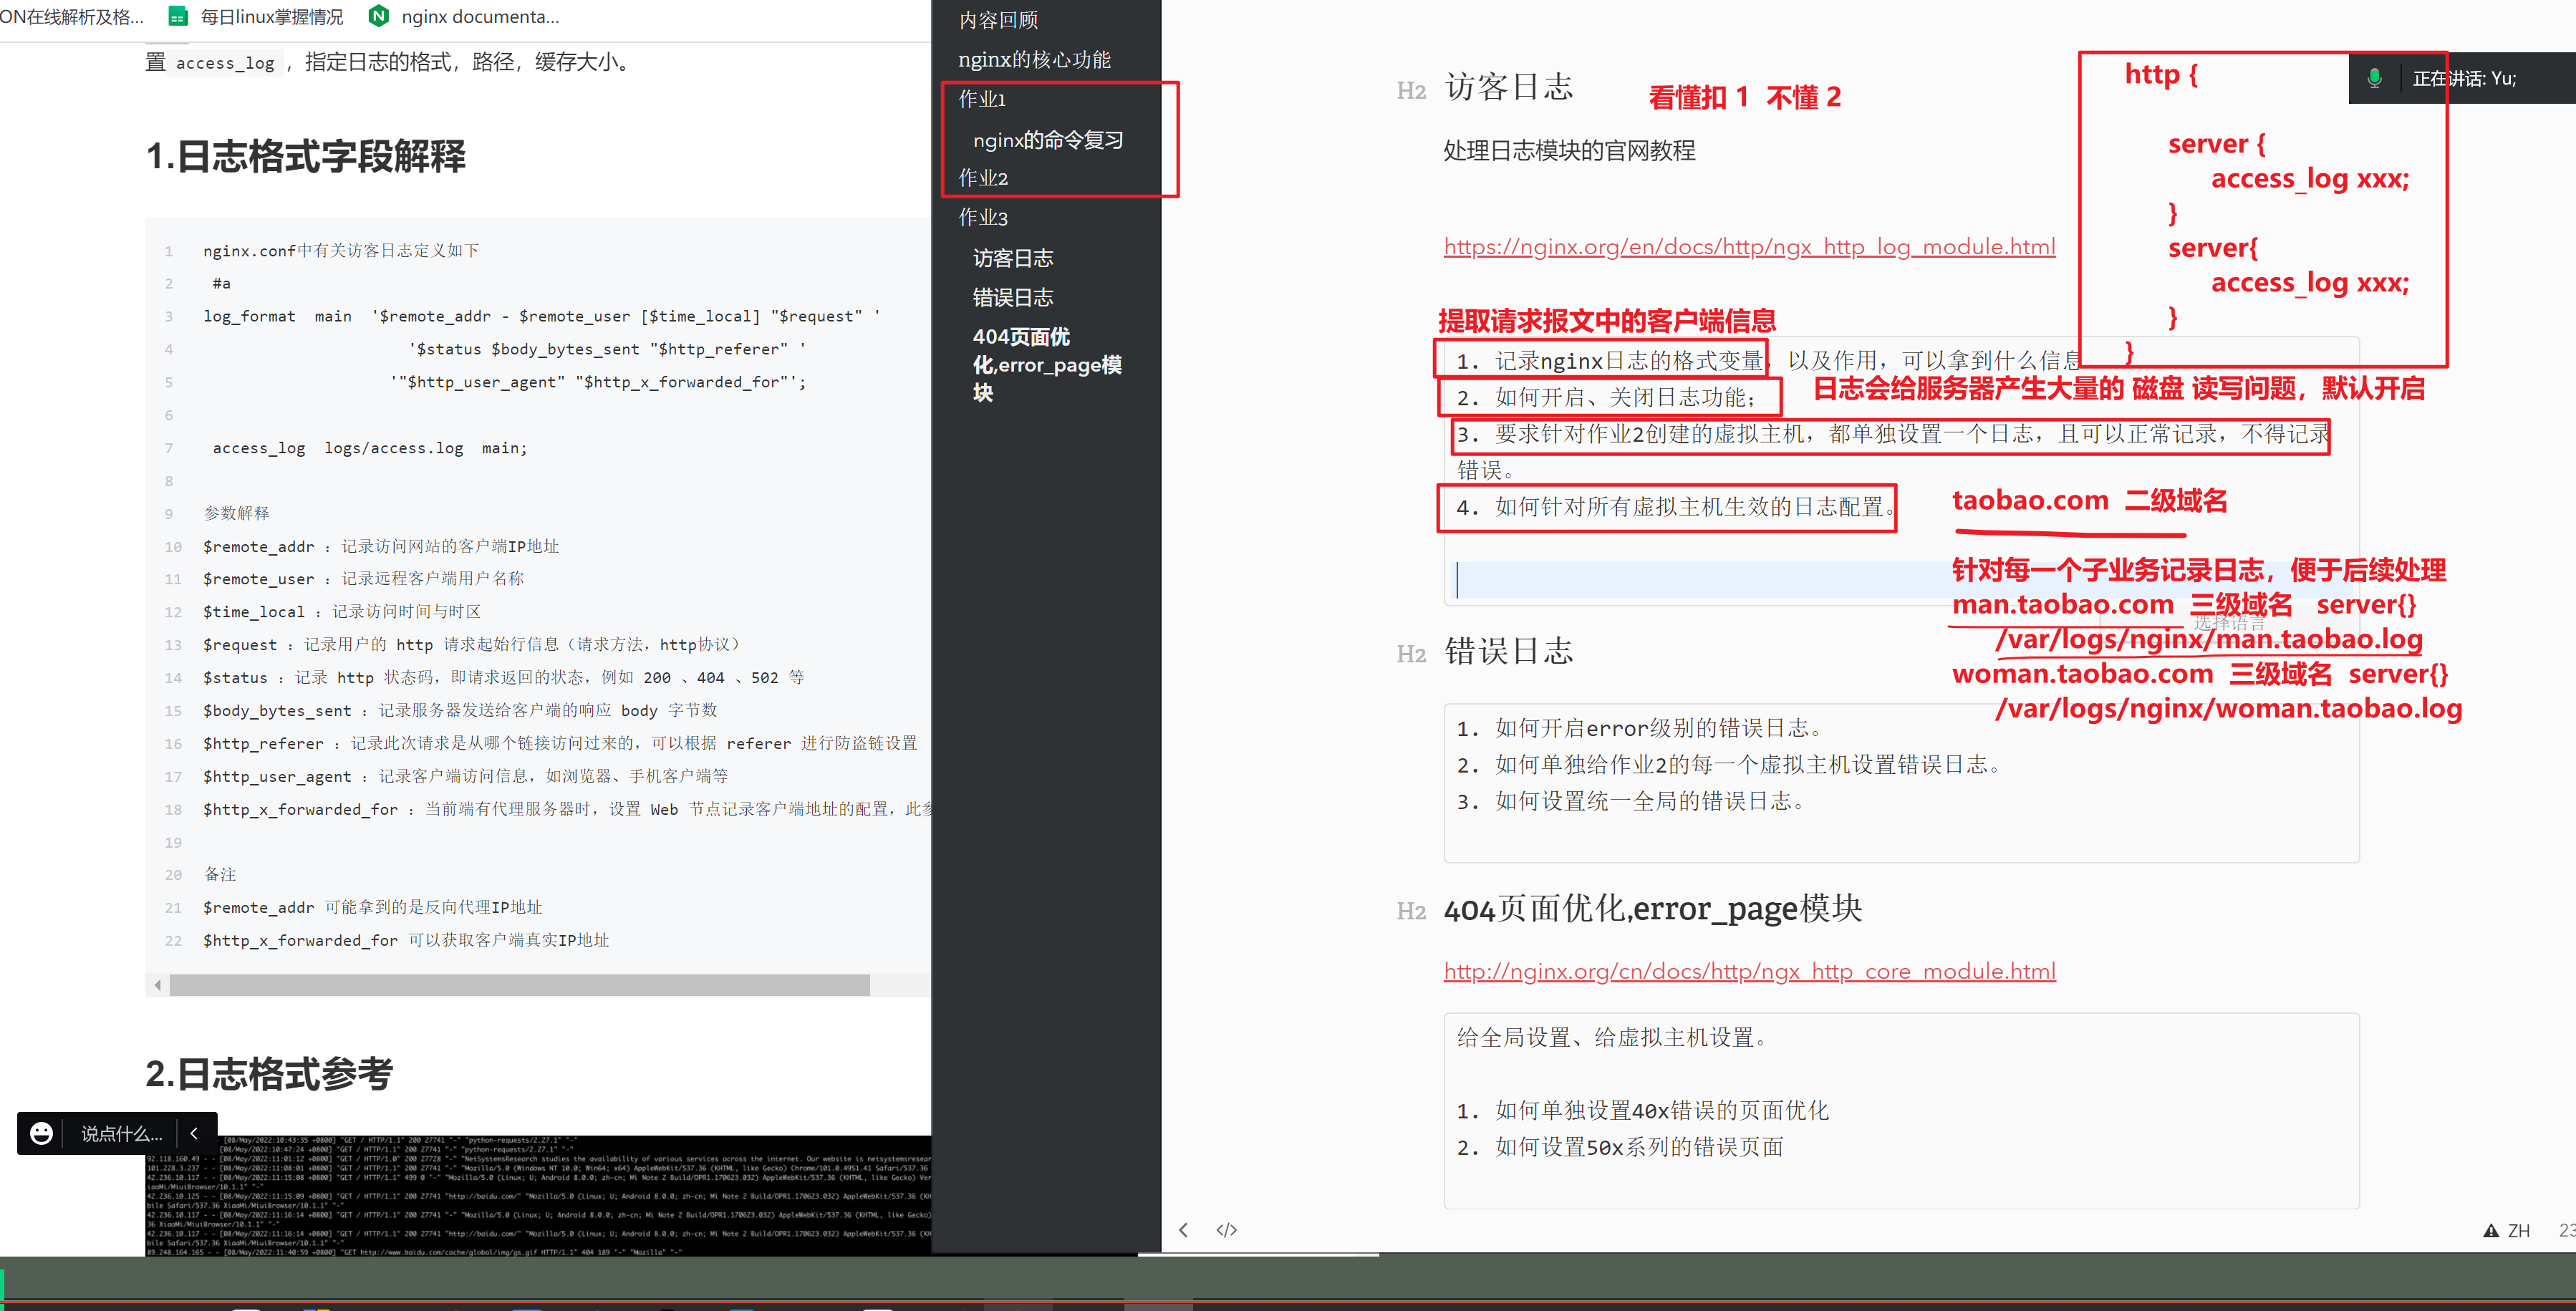Jump to 错误日志 in the outline sidebar
Viewport: 2576px width, 1311px height.
(x=1012, y=297)
